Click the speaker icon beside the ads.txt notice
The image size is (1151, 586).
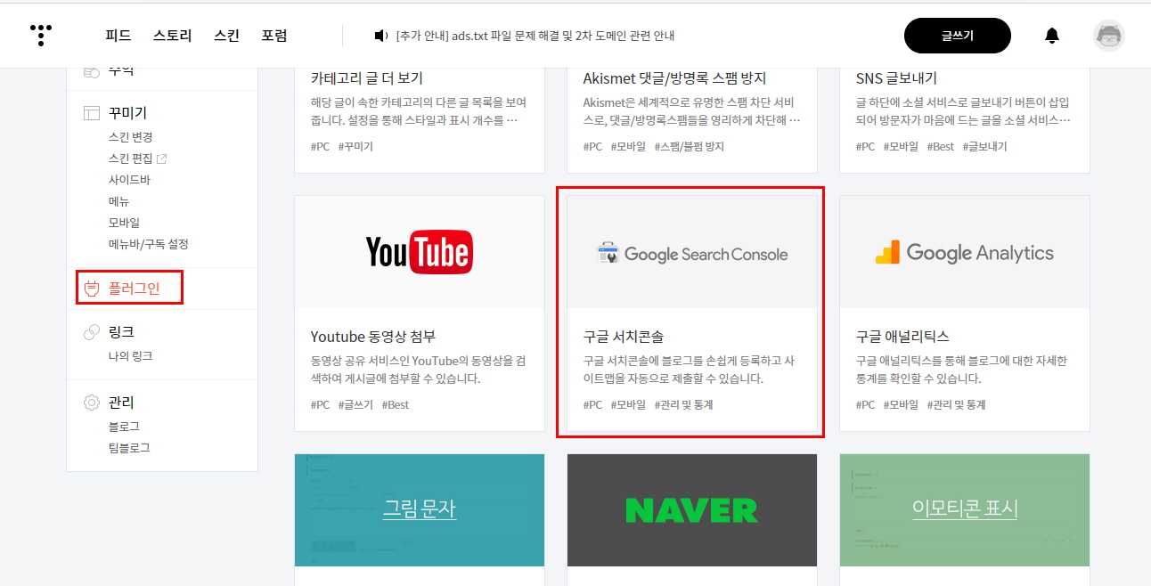(x=380, y=37)
